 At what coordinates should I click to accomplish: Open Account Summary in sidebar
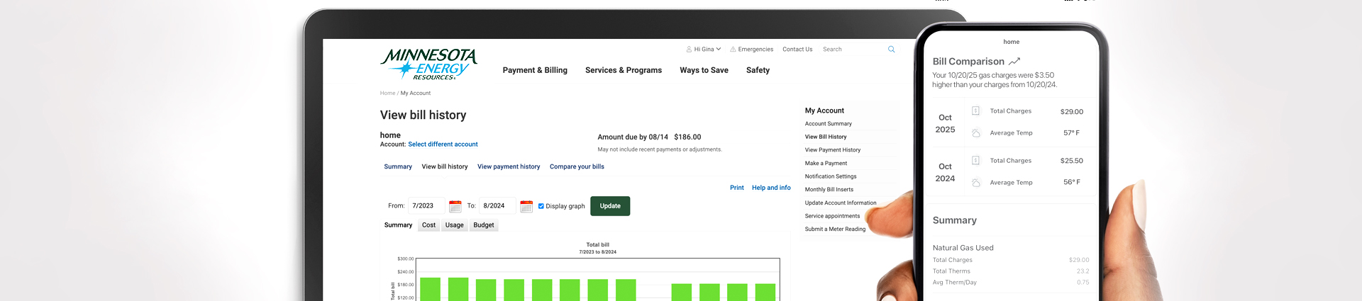[x=828, y=124]
